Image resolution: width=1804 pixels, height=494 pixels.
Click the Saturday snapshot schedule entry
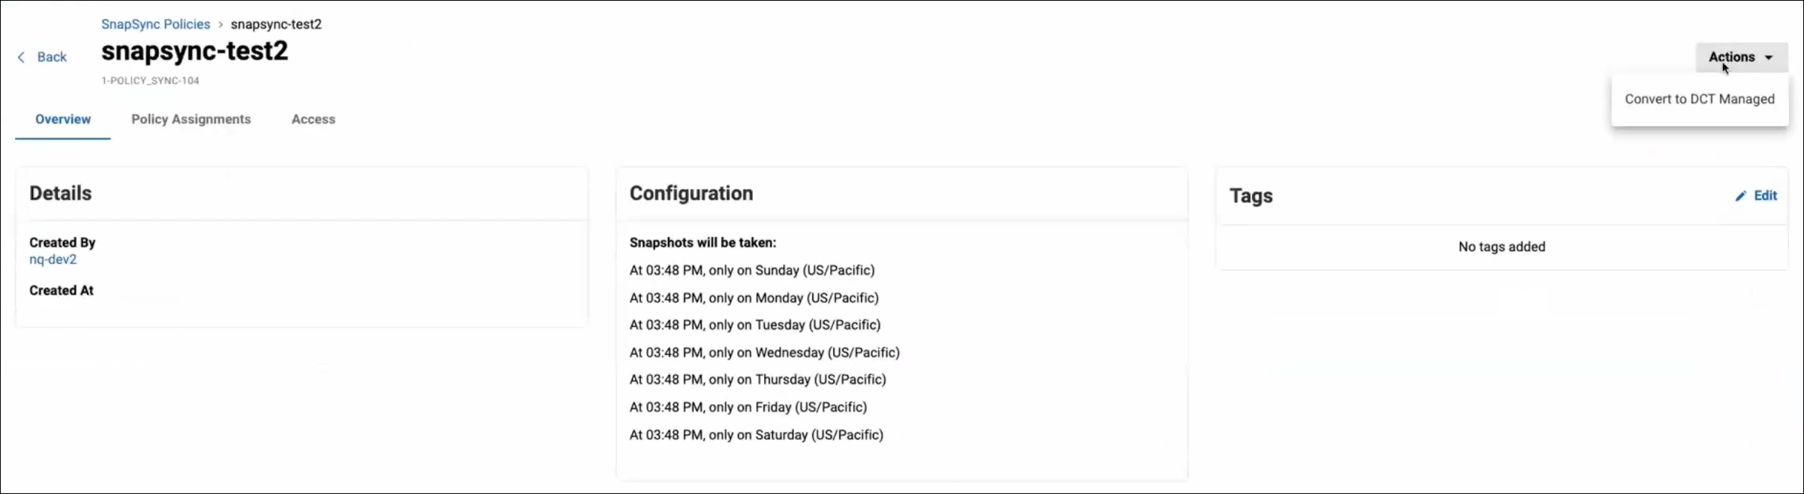[x=757, y=435]
